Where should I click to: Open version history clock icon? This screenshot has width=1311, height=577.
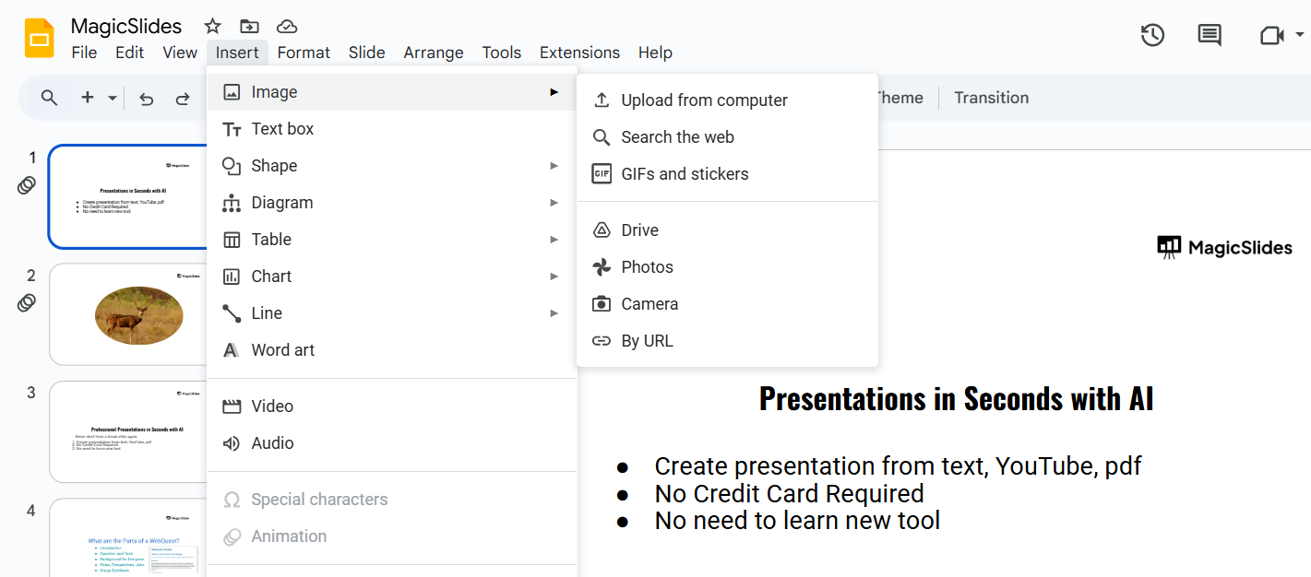(x=1152, y=36)
